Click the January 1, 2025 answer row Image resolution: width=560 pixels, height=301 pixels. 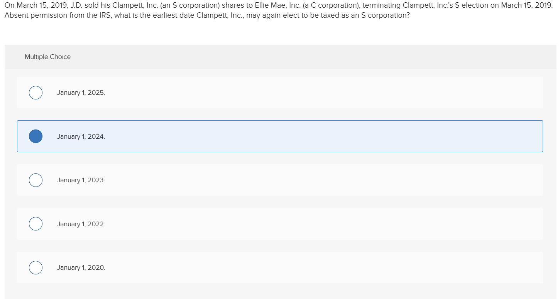click(270, 92)
